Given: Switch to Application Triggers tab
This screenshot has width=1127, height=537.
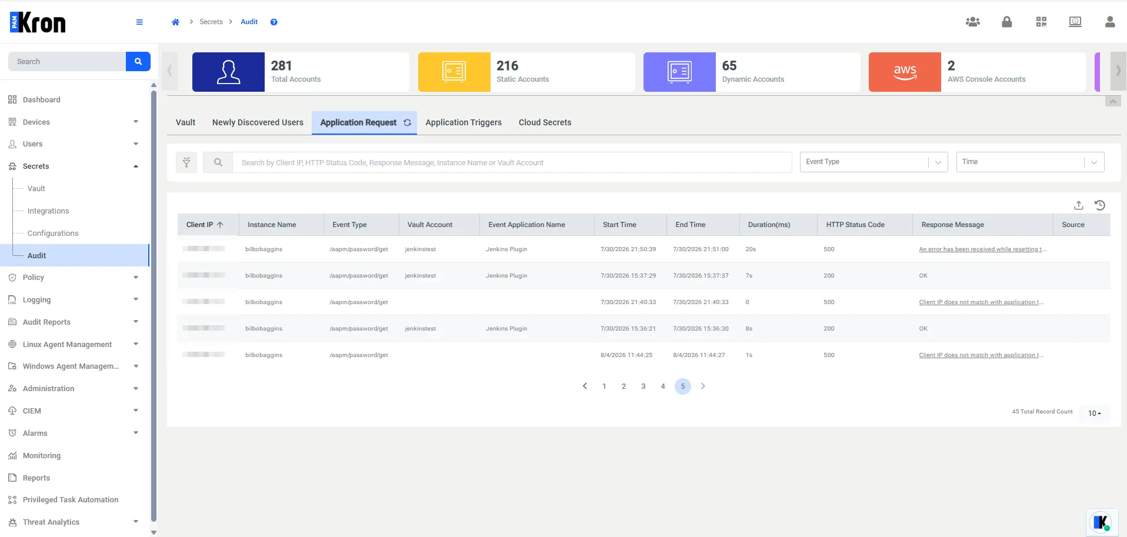Looking at the screenshot, I should 464,122.
